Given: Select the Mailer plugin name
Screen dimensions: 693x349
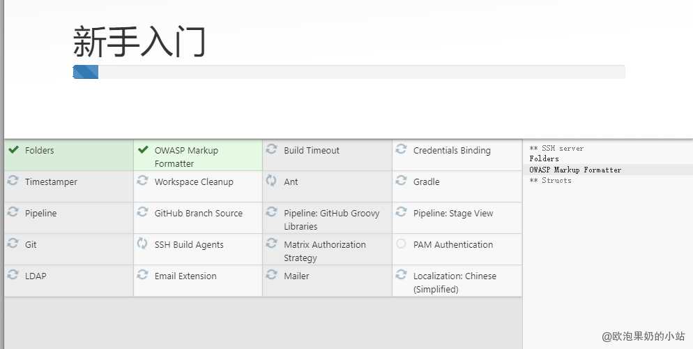Looking at the screenshot, I should point(296,276).
